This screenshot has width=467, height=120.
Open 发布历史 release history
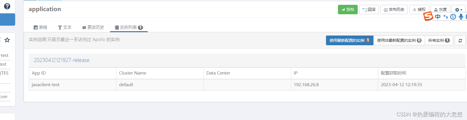(394, 9)
